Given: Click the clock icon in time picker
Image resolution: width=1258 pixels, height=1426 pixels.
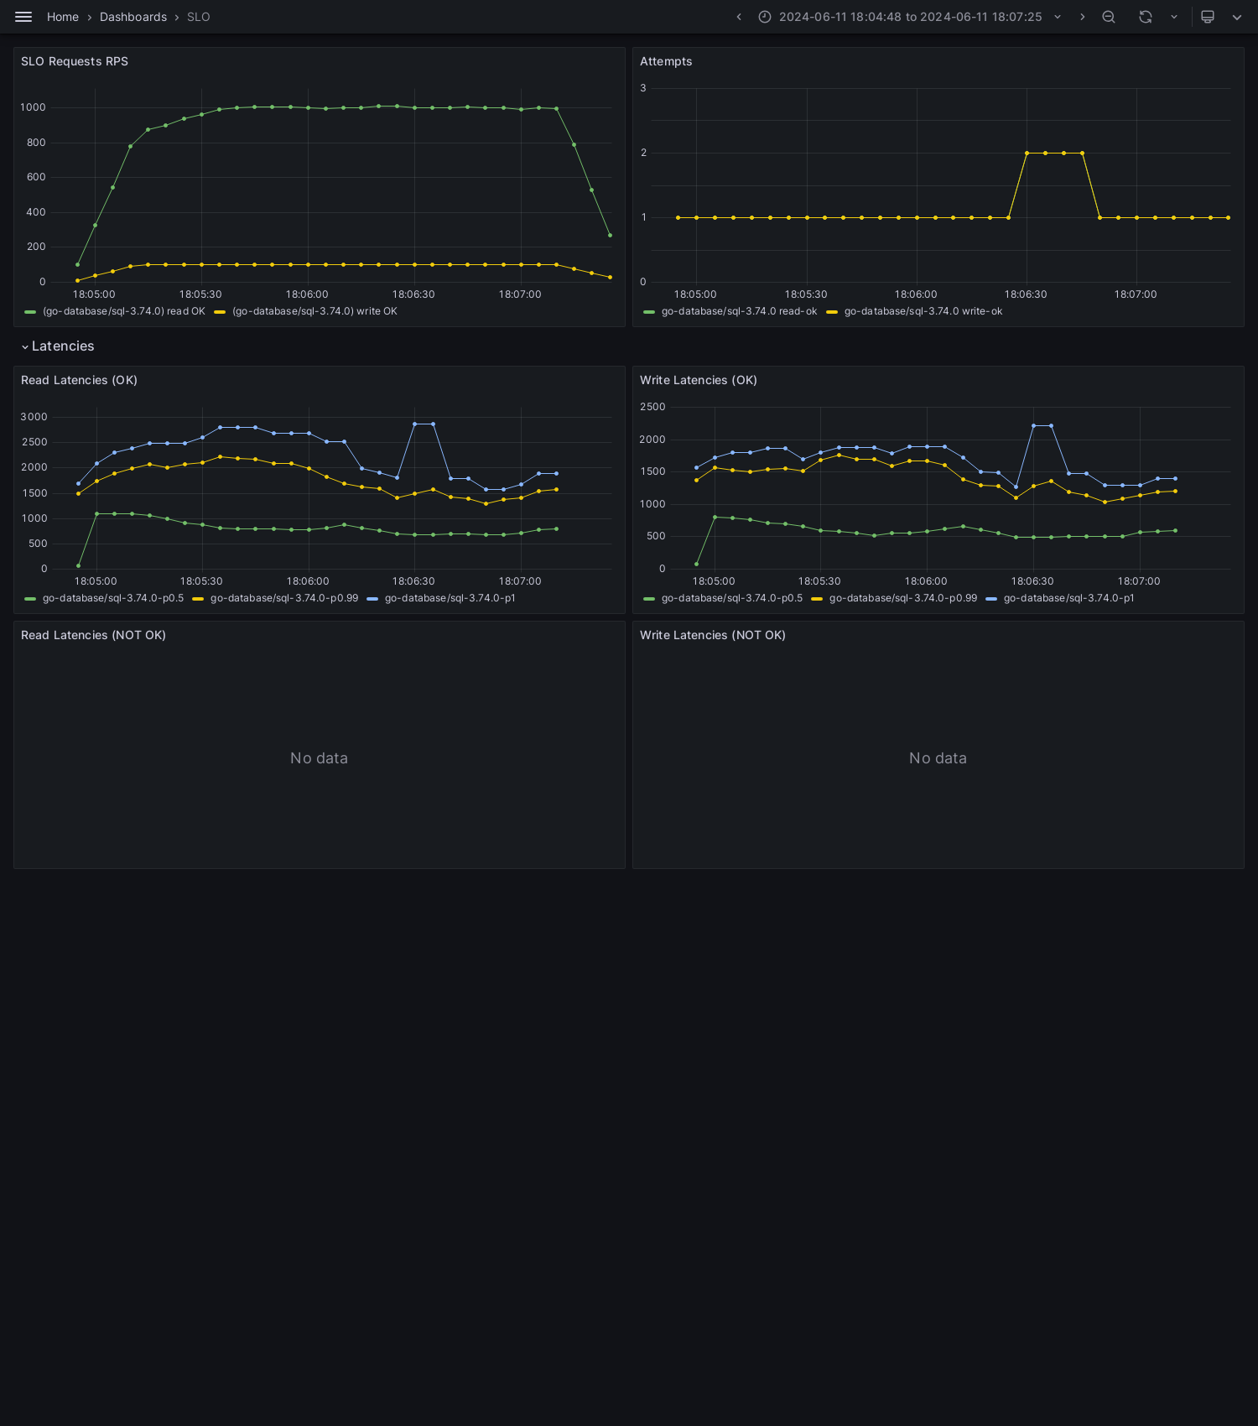Looking at the screenshot, I should (x=765, y=17).
